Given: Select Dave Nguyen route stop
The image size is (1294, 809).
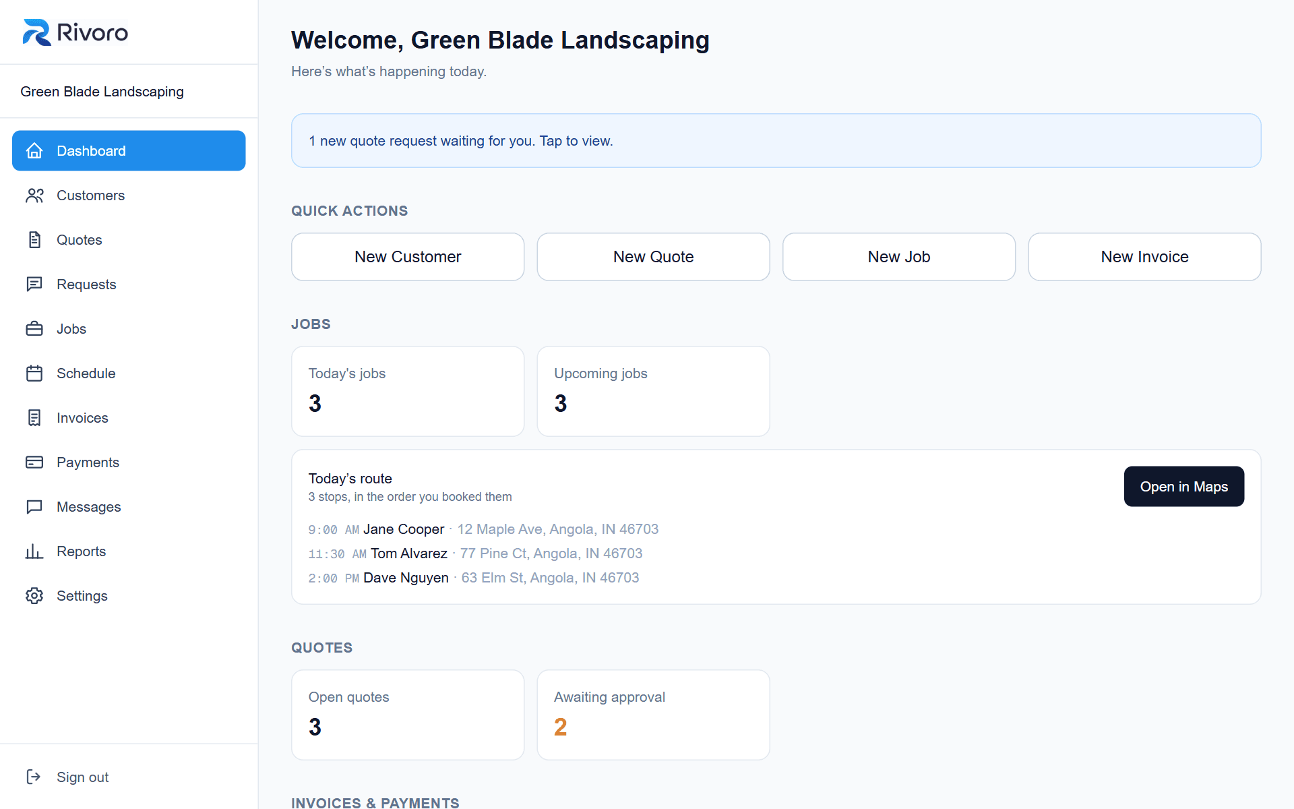Looking at the screenshot, I should 474,578.
